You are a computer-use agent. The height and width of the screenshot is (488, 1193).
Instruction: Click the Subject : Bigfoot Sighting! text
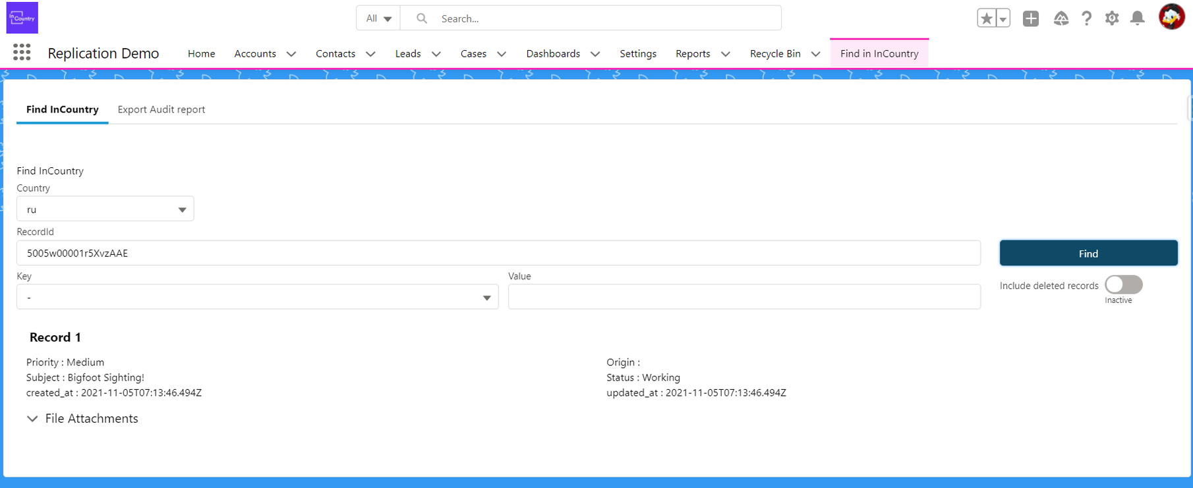pyautogui.click(x=85, y=377)
